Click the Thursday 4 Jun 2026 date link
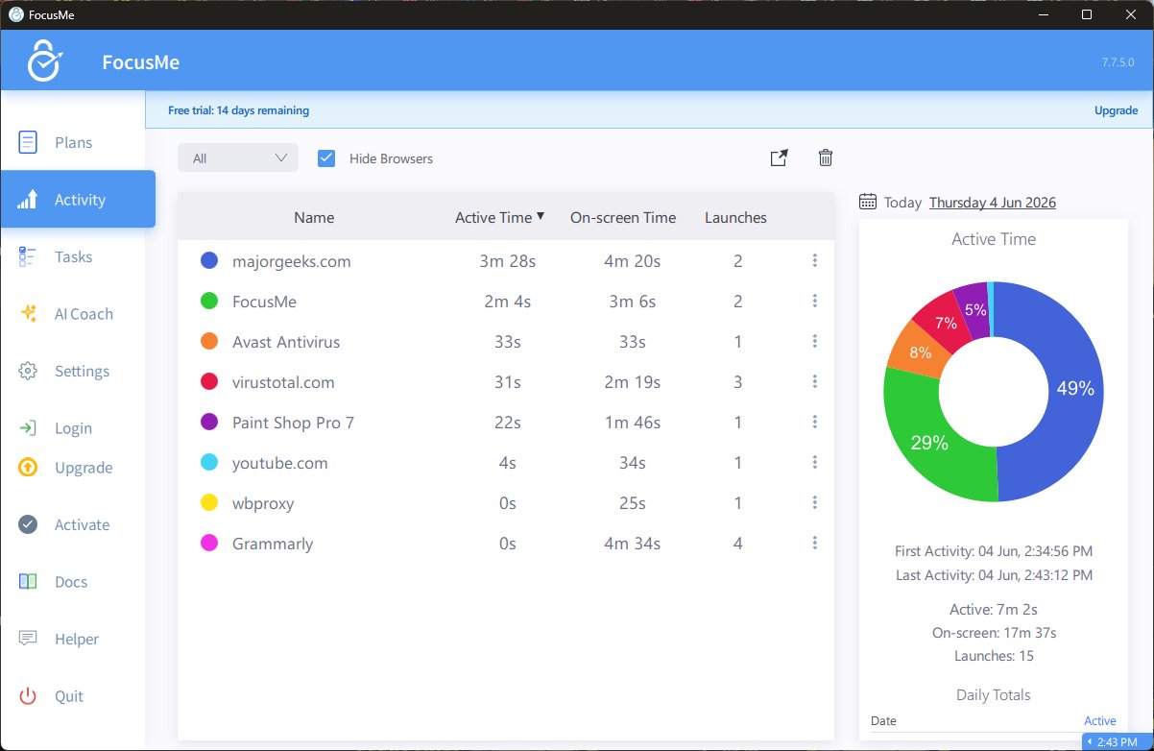Screen dimensions: 1154x751 pos(993,202)
